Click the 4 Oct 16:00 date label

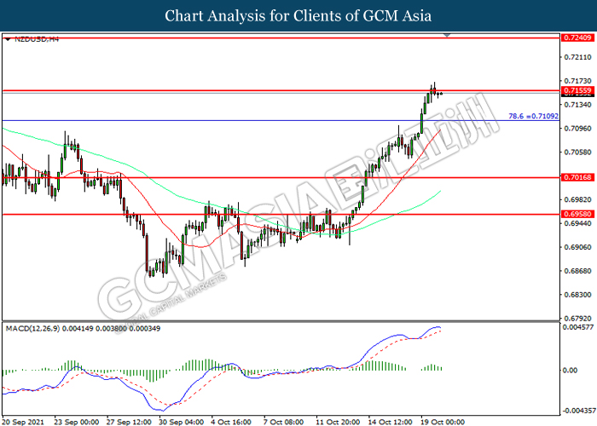(231, 423)
